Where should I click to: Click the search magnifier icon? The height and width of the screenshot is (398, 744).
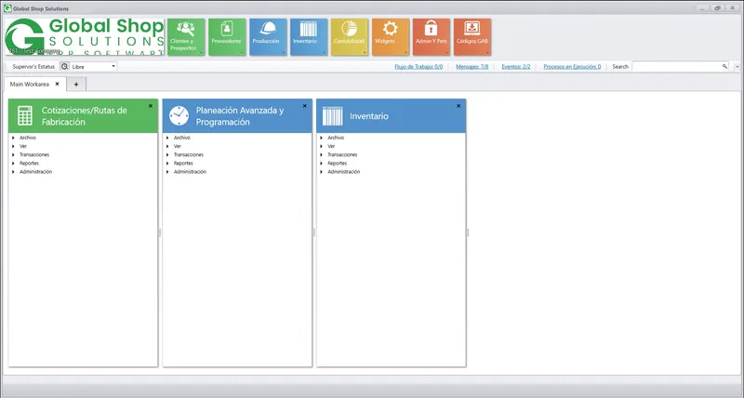[x=724, y=66]
